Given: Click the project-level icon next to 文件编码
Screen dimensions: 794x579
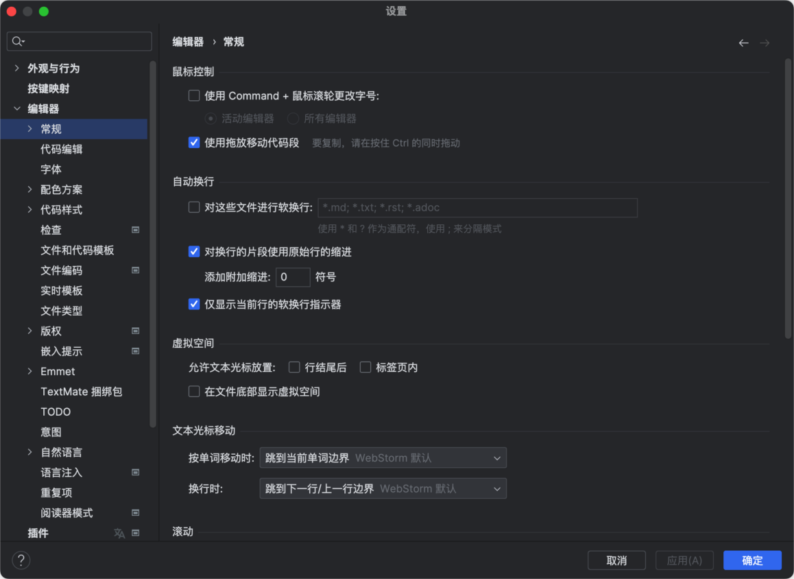Looking at the screenshot, I should point(135,270).
